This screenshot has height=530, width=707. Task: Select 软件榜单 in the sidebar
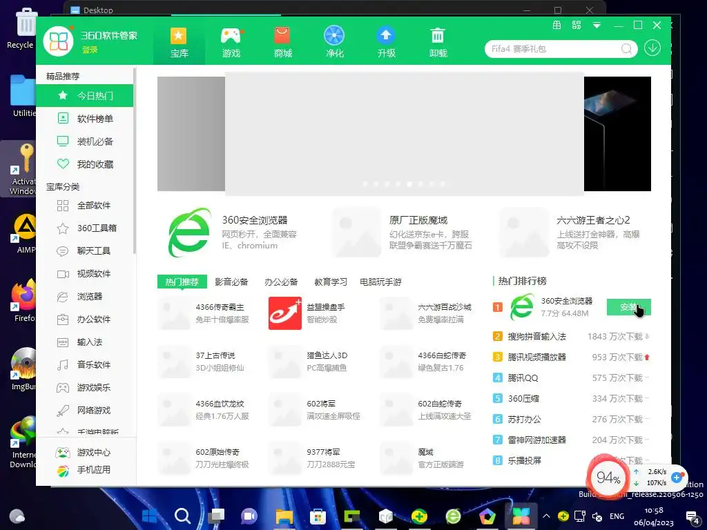click(x=85, y=119)
